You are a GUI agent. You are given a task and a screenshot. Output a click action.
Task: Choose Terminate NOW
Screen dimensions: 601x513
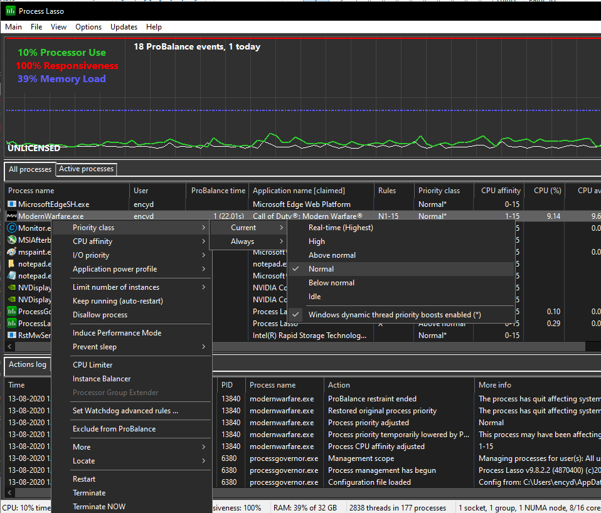[132, 507]
